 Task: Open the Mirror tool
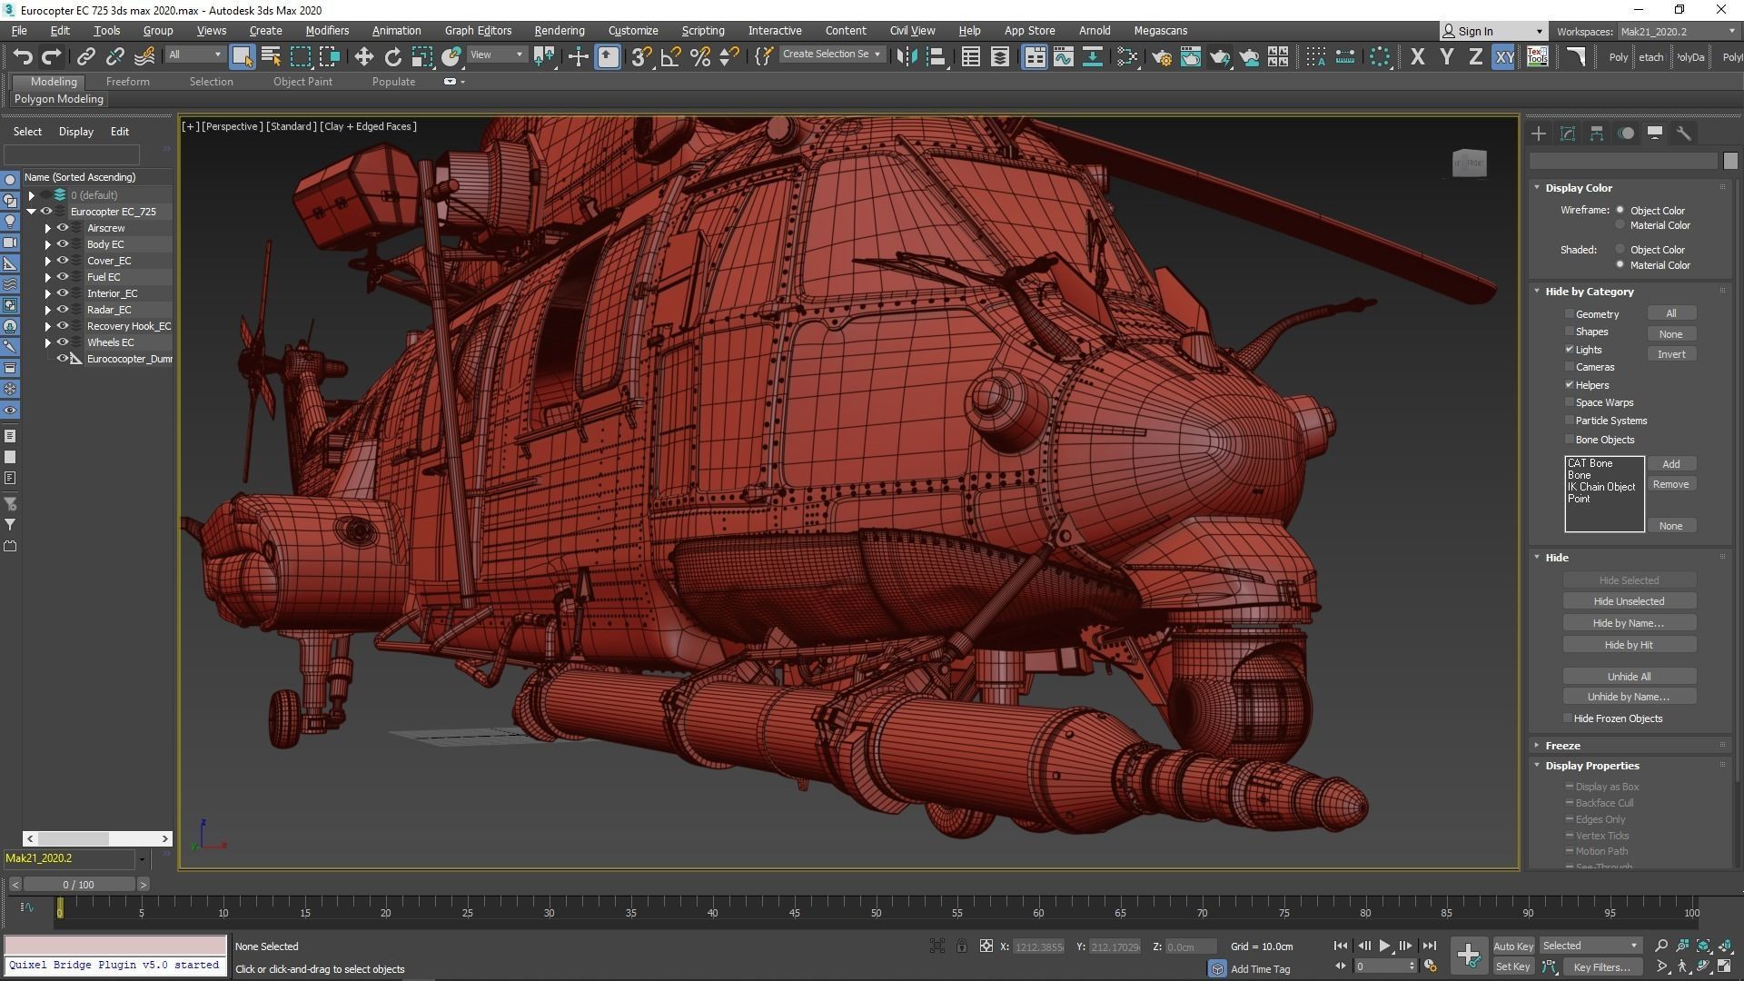click(906, 57)
